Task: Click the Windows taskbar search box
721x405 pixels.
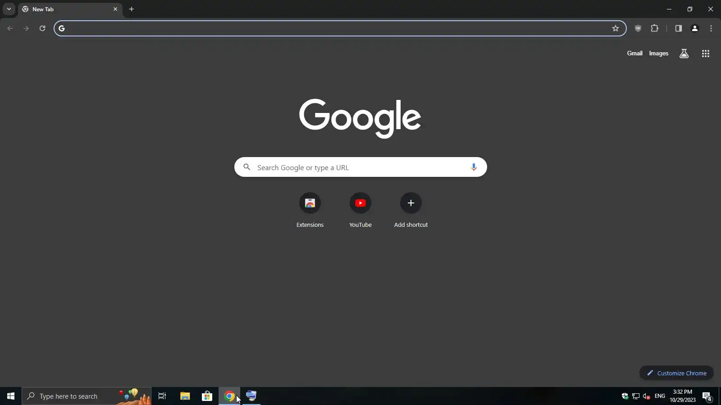Action: (87, 396)
